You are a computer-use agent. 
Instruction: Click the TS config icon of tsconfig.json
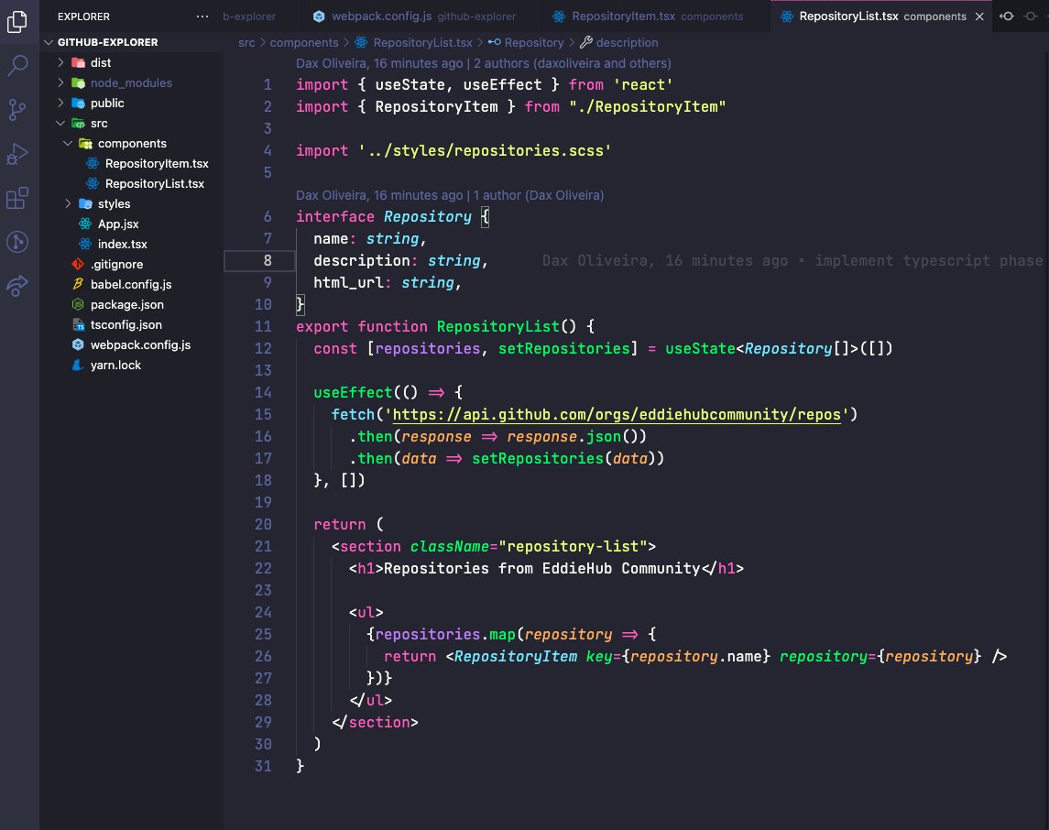click(x=78, y=324)
